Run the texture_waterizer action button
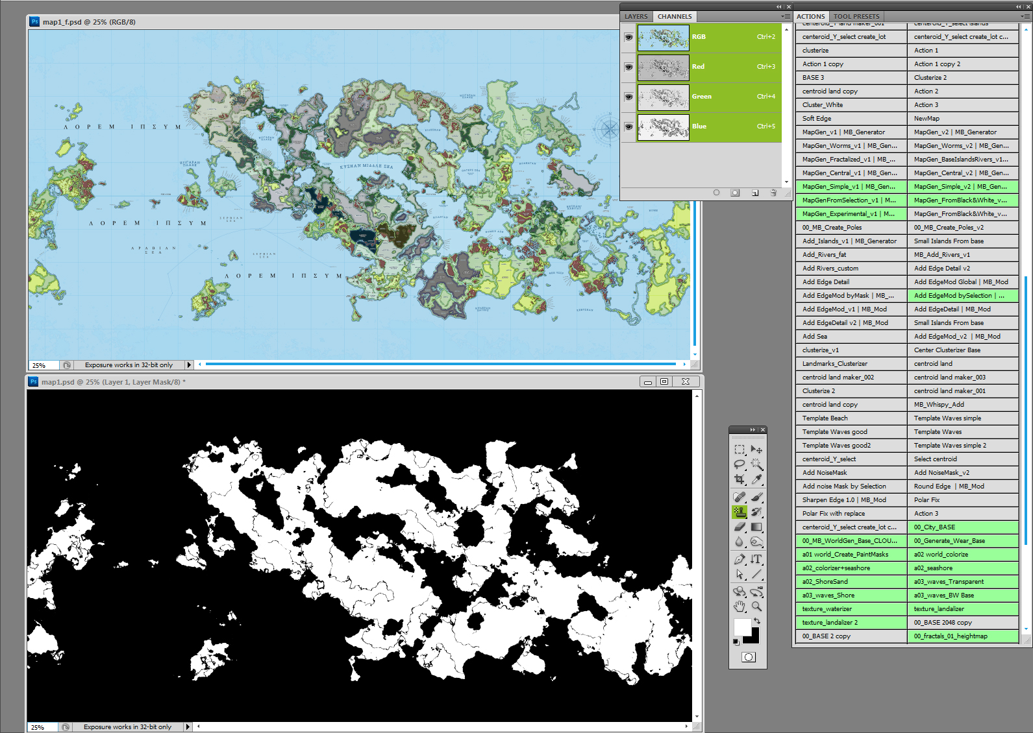 click(x=851, y=609)
